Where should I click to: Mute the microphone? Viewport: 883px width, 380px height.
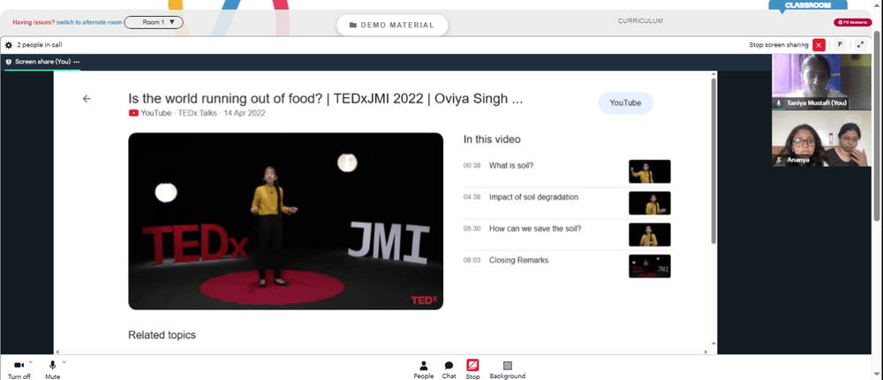click(52, 370)
